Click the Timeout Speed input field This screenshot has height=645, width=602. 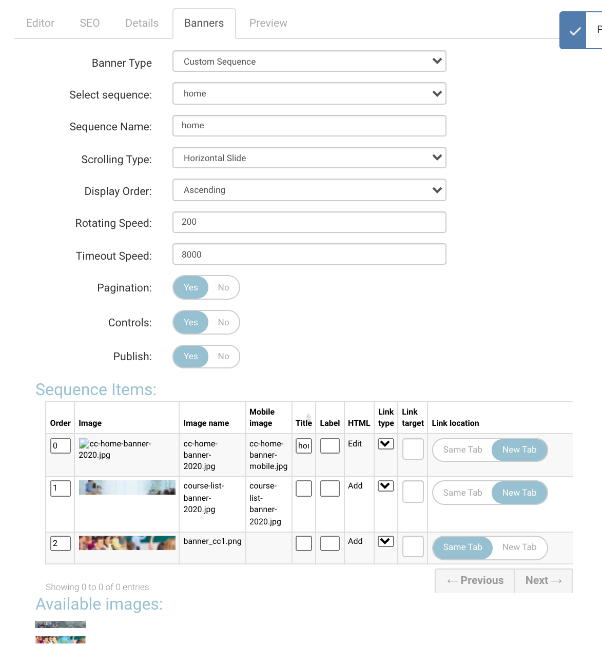(309, 255)
